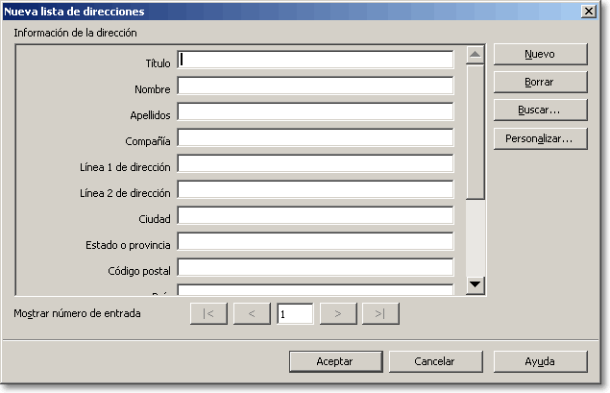This screenshot has width=610, height=393.
Task: Open Ayuda help
Action: tap(541, 361)
